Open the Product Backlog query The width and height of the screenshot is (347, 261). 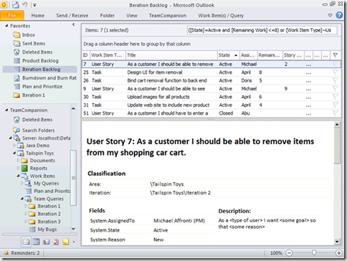40,61
